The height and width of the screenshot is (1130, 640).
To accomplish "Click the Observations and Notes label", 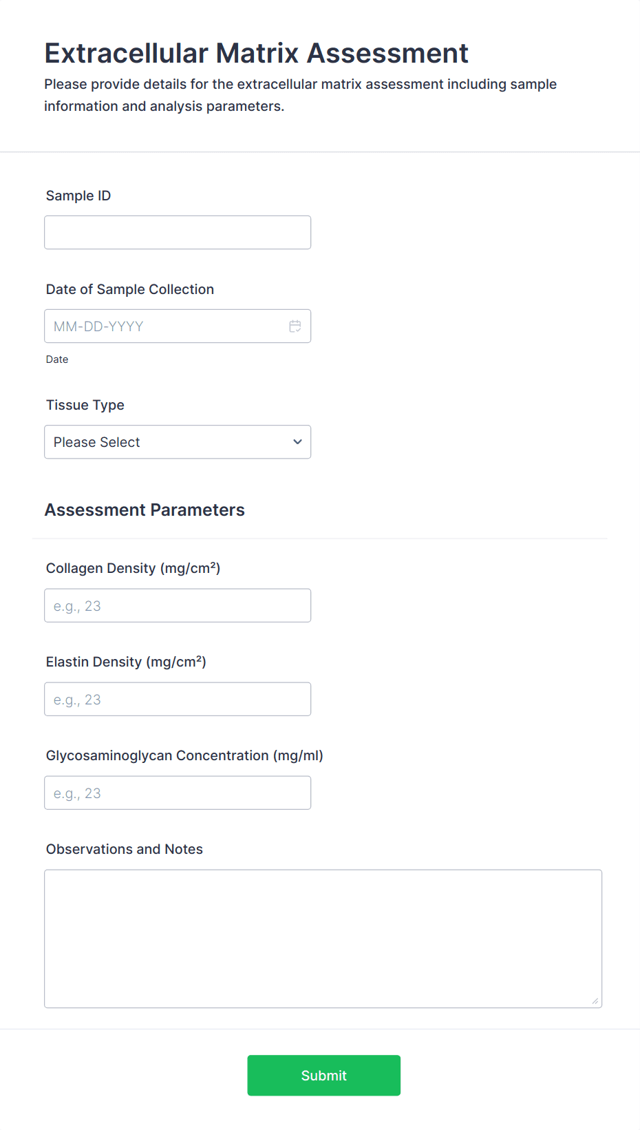I will point(125,849).
